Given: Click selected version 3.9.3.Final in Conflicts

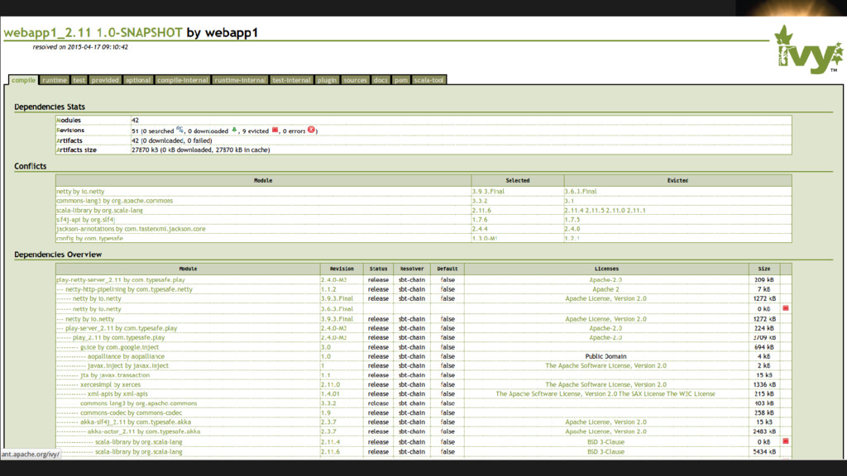Looking at the screenshot, I should point(488,192).
